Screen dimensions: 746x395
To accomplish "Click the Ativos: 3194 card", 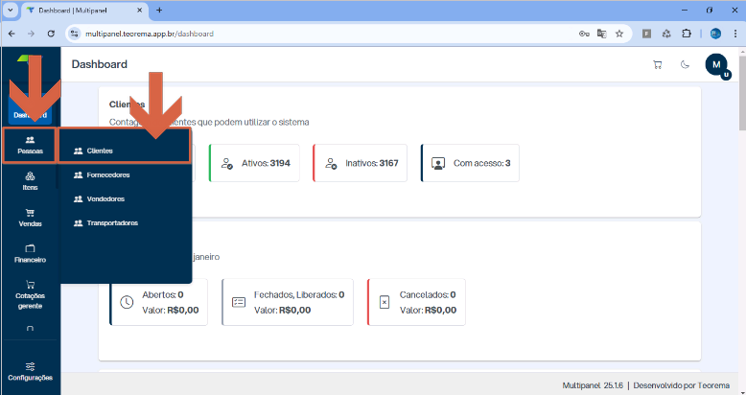I will pos(254,163).
